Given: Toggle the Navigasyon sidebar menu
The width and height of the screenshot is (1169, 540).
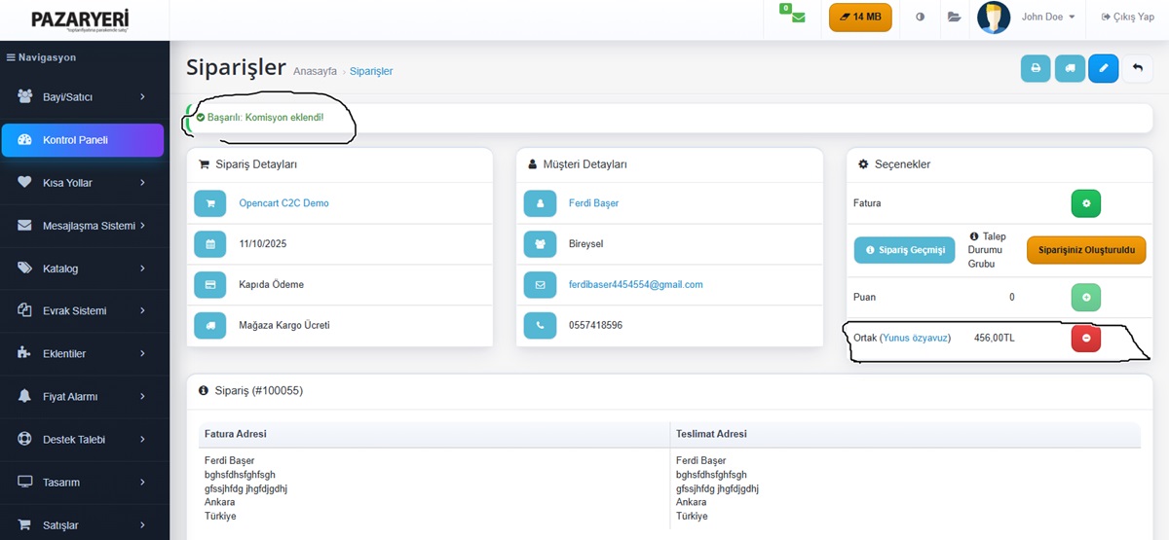Looking at the screenshot, I should click(x=41, y=57).
